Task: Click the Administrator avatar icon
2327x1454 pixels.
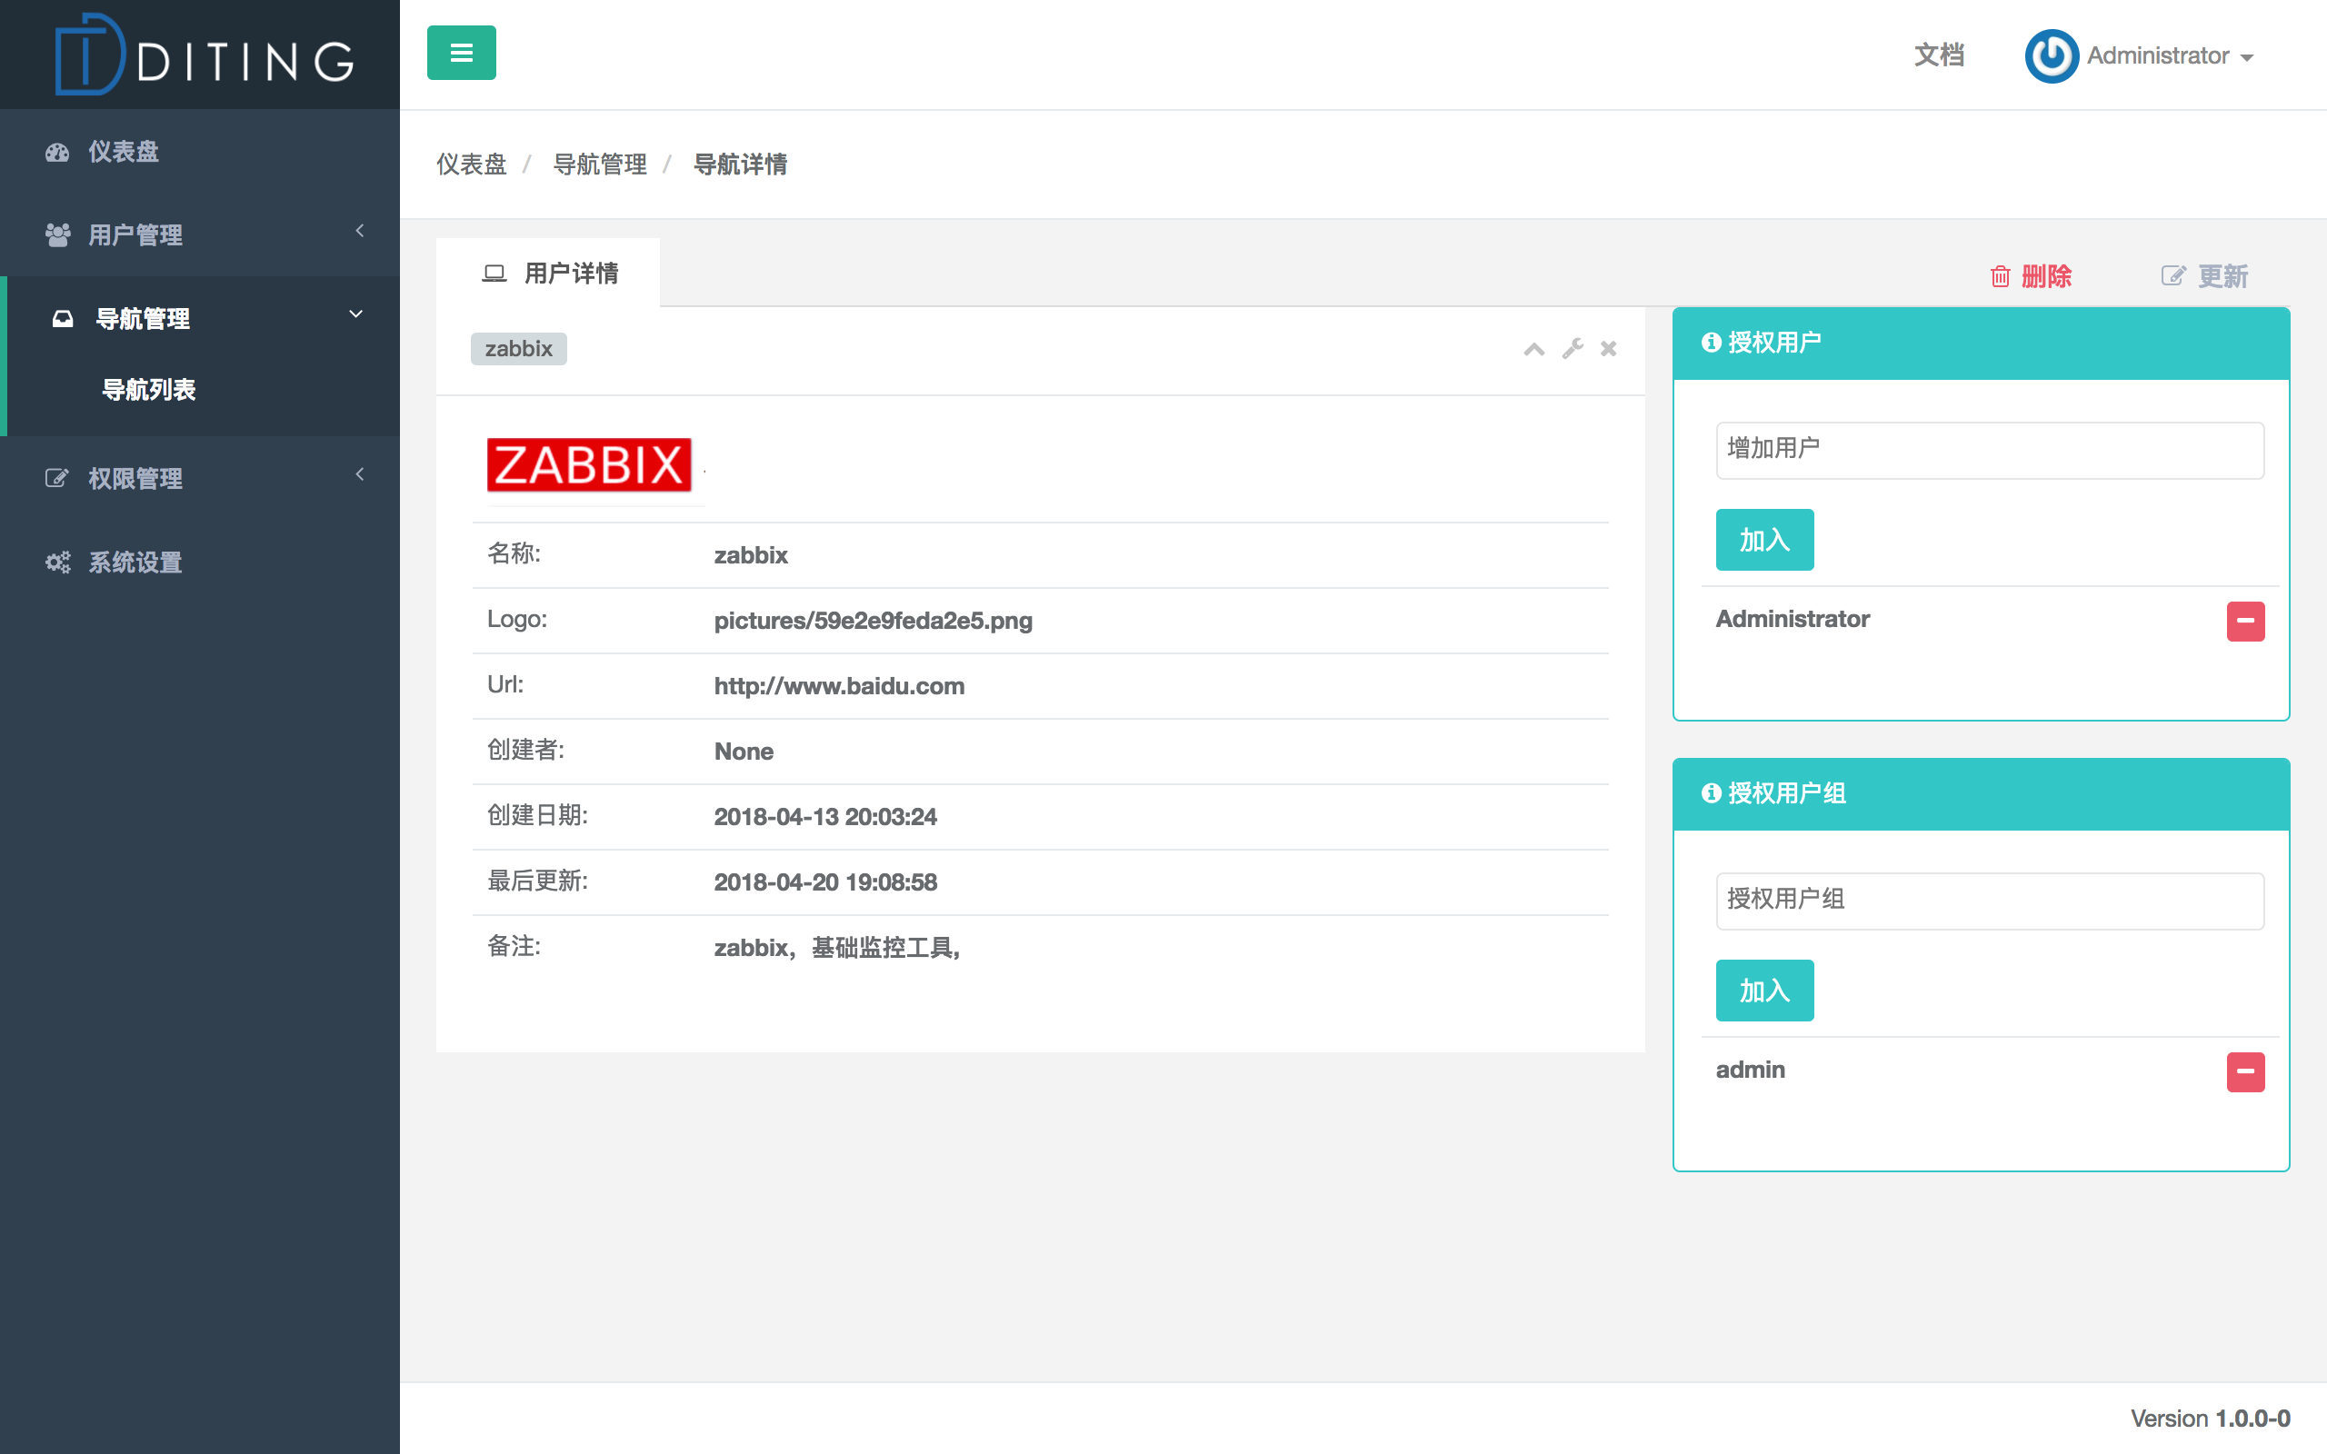Action: pyautogui.click(x=2050, y=55)
